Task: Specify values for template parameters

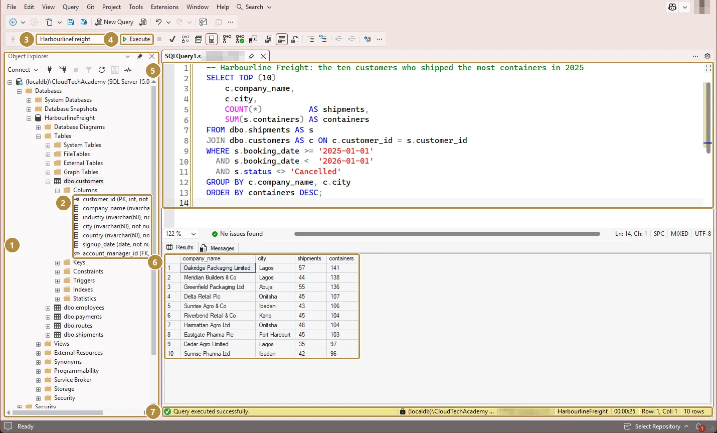Action: (368, 39)
